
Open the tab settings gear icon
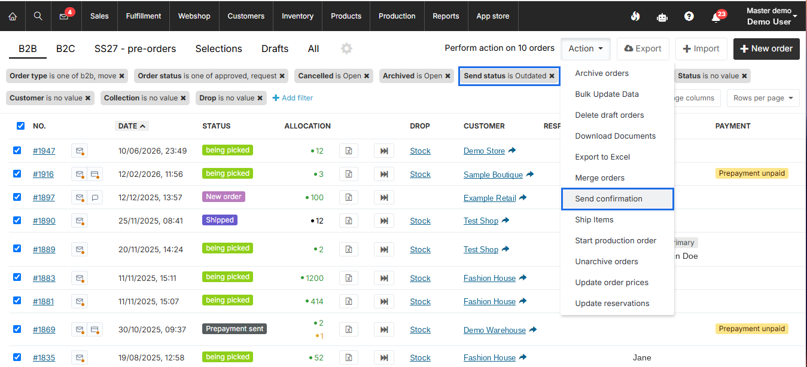coord(346,48)
